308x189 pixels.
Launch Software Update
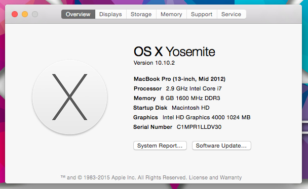(x=221, y=146)
